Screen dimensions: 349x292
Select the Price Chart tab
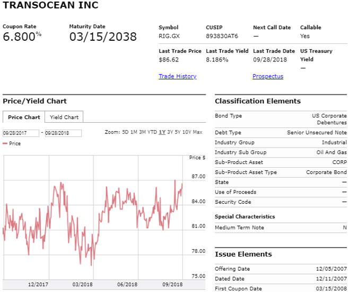click(x=24, y=117)
